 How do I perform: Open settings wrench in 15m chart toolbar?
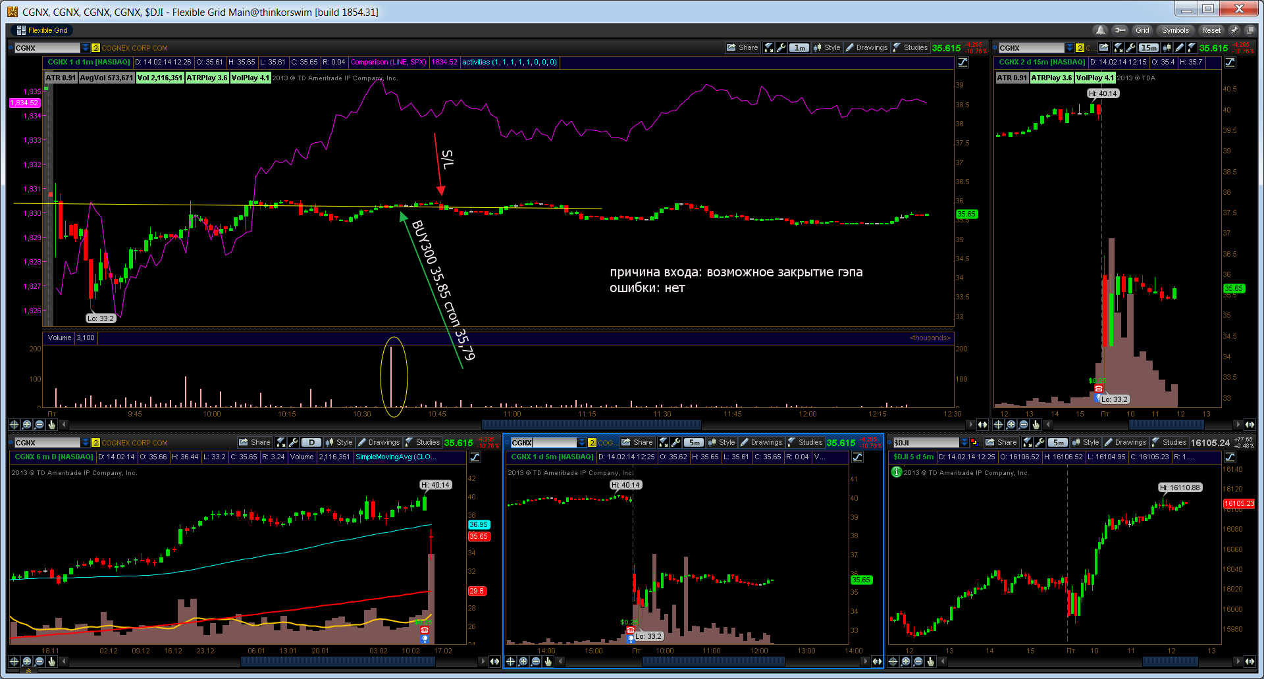(x=1130, y=47)
